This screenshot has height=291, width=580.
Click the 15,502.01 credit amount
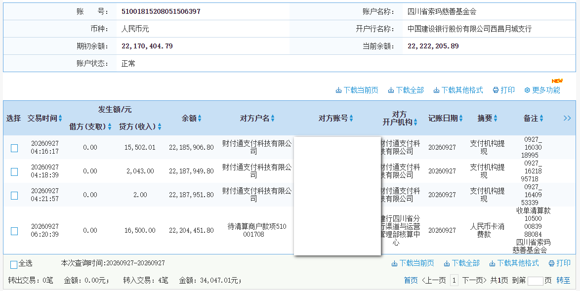(x=140, y=148)
